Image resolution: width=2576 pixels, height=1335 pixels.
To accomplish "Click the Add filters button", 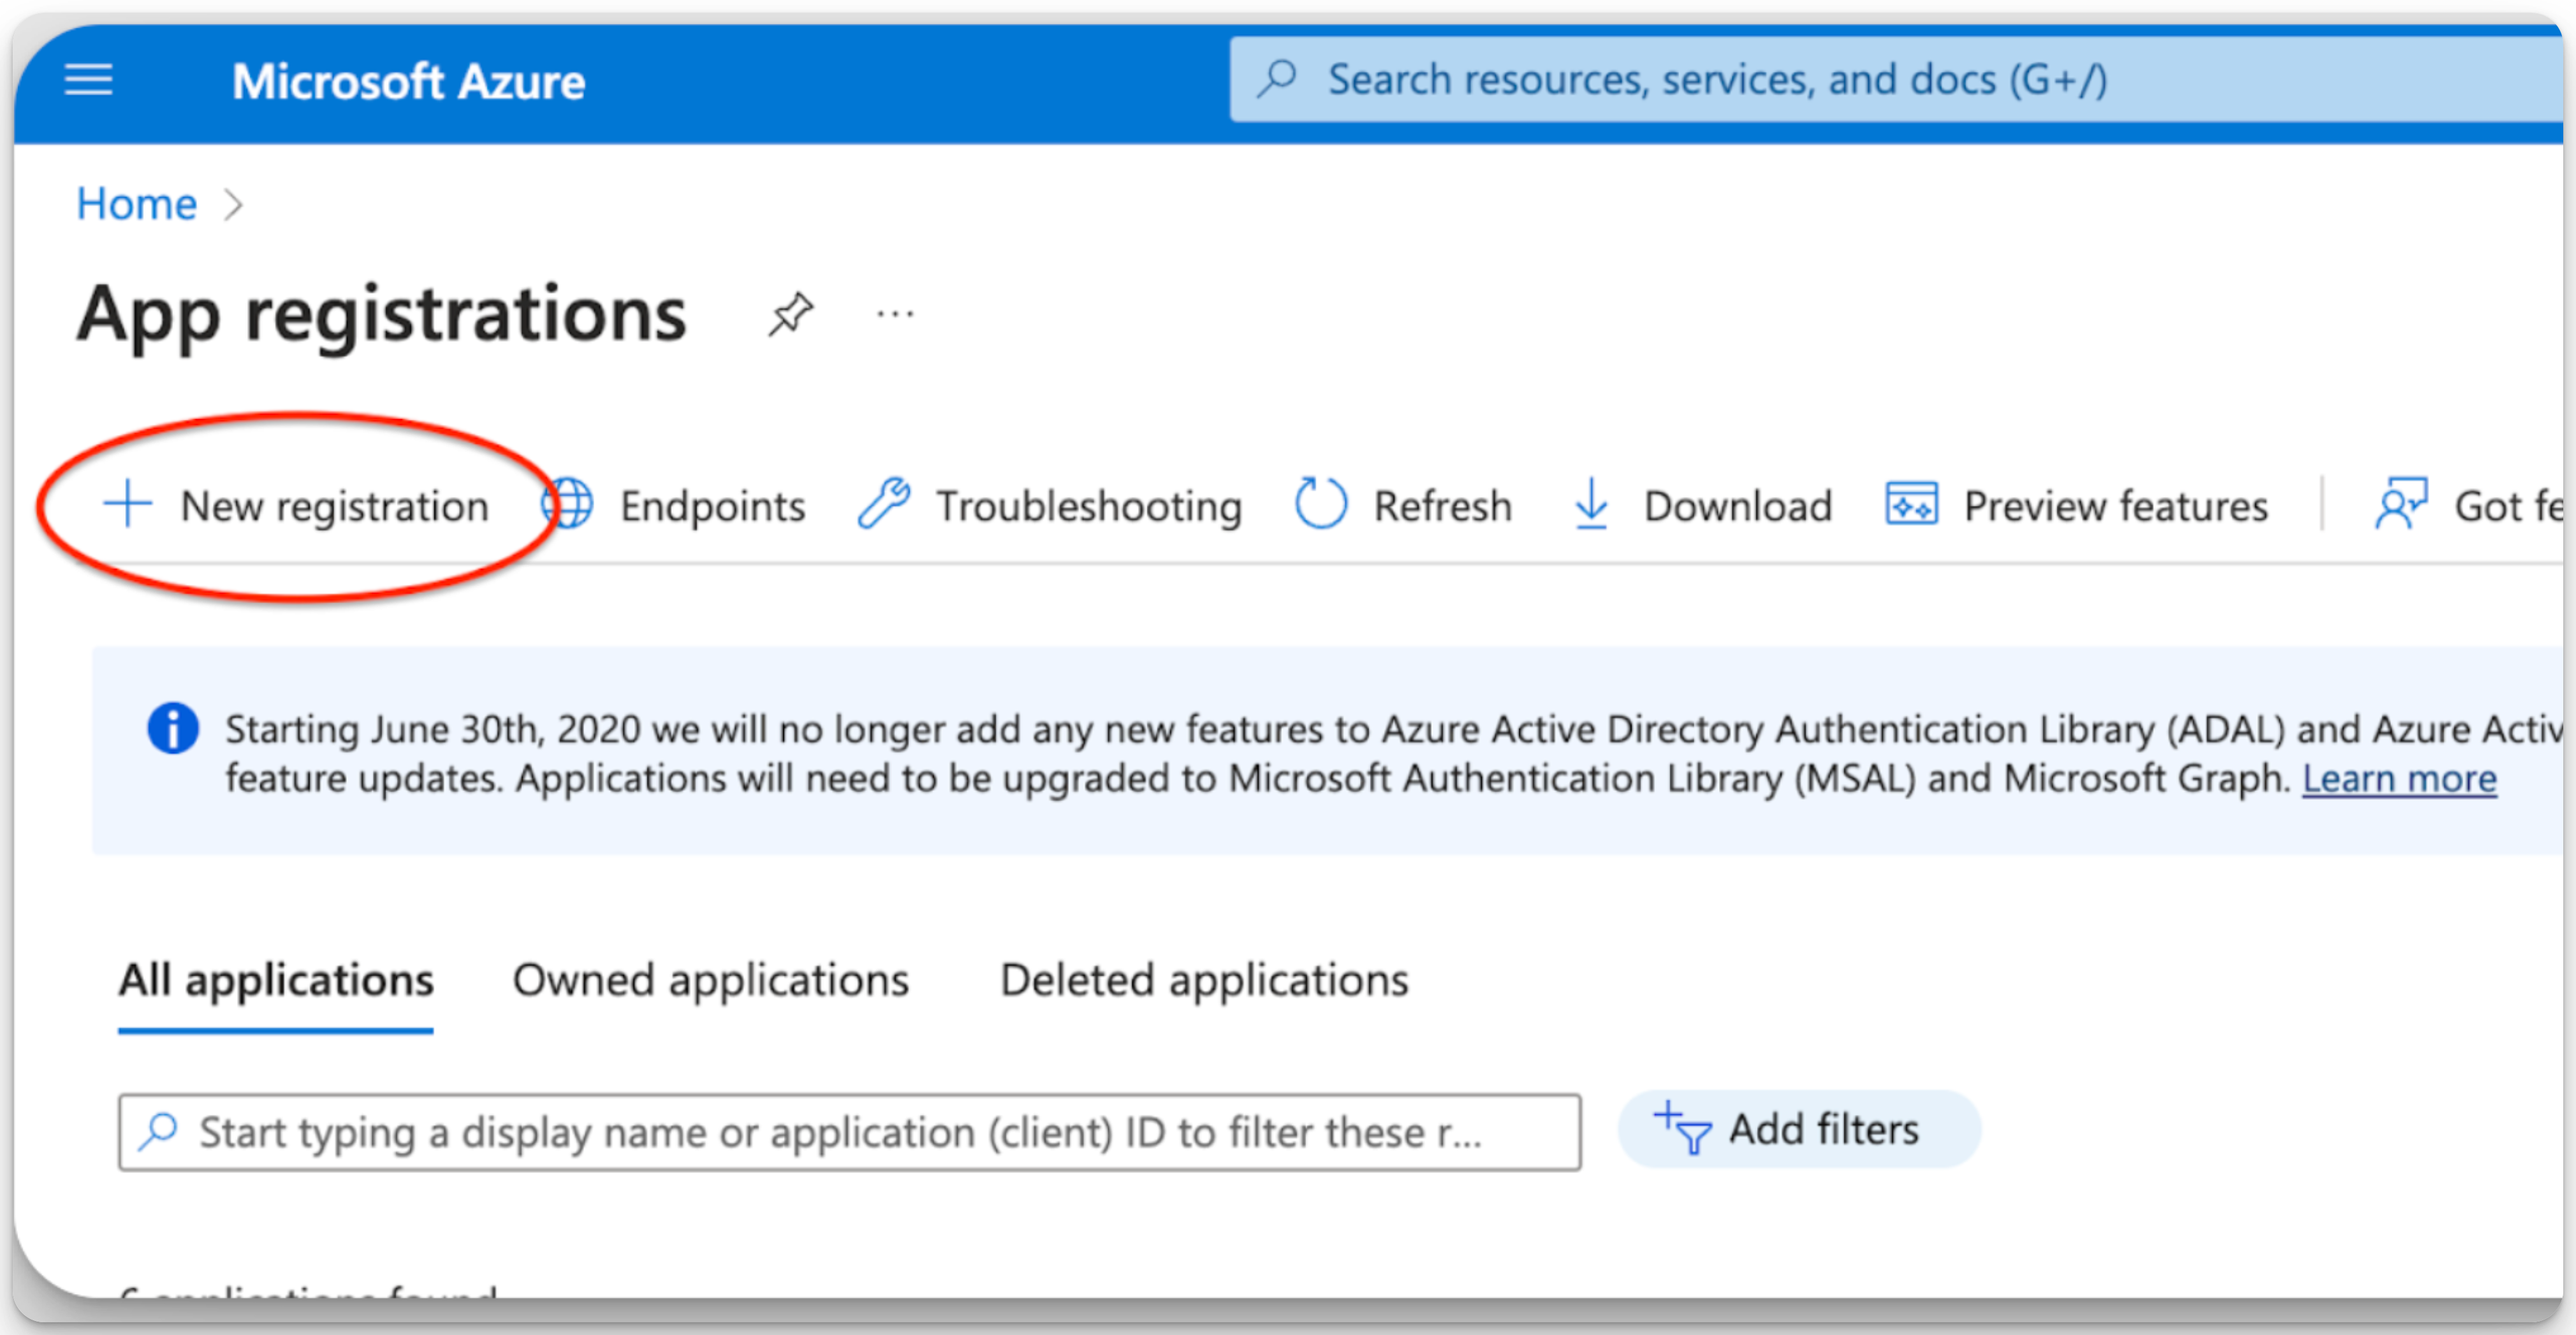I will [1799, 1129].
